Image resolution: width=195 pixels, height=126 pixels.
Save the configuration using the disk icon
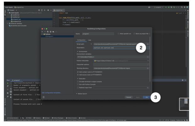pos(51,32)
